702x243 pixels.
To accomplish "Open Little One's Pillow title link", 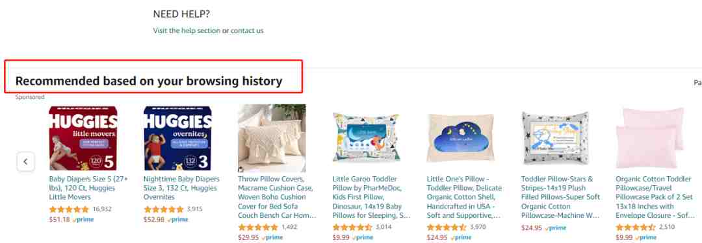I will (x=464, y=197).
